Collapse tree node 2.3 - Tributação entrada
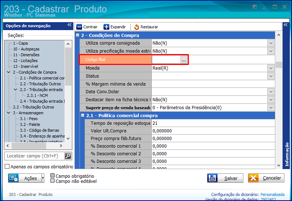Viewport: 292px width, 201px height. point(16,90)
